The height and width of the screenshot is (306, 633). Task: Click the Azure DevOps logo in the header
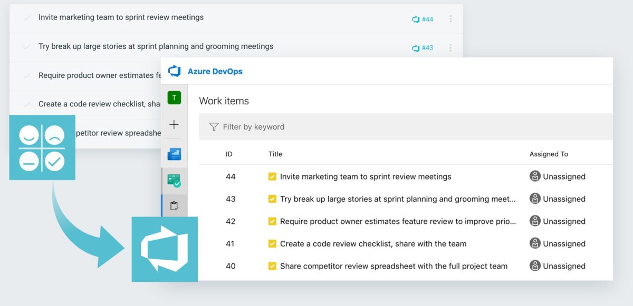pyautogui.click(x=174, y=70)
